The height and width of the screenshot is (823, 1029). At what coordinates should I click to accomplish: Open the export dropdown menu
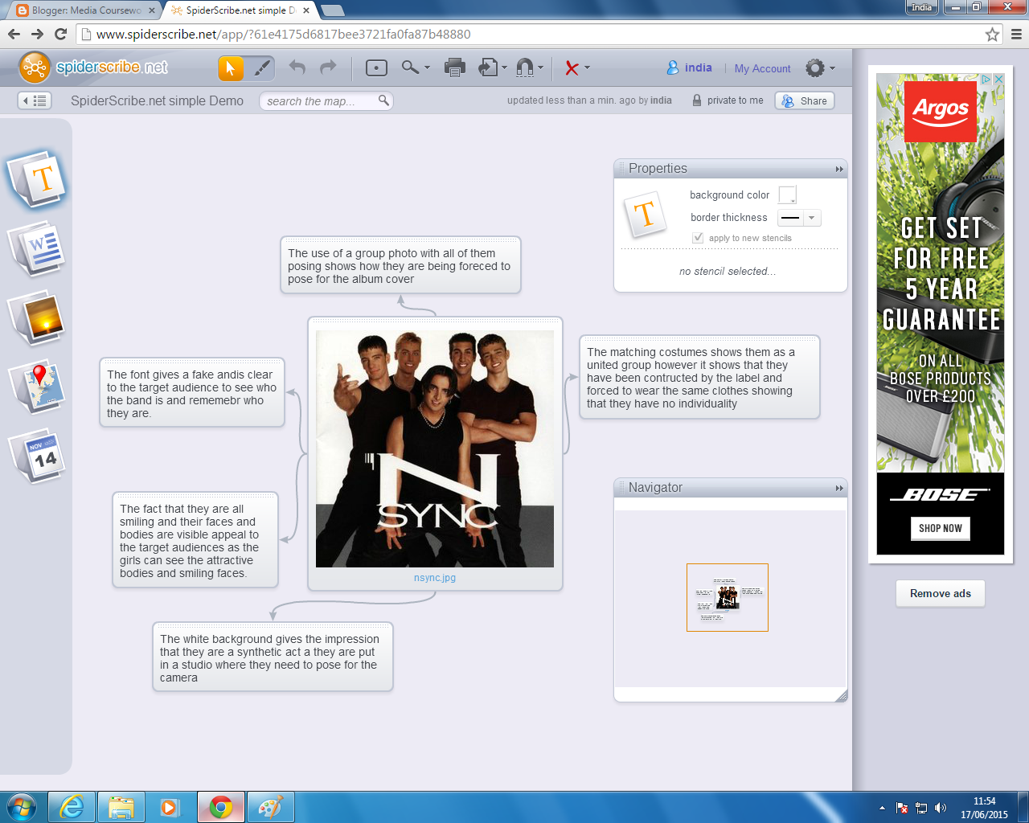[x=493, y=68]
